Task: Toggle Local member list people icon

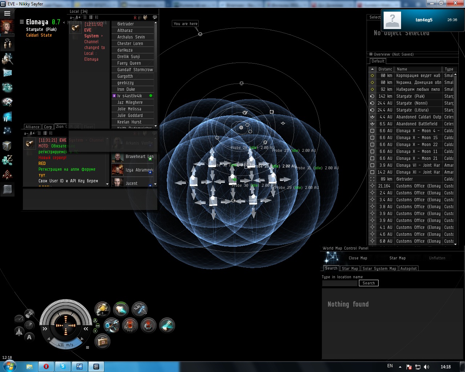Action: point(145,17)
